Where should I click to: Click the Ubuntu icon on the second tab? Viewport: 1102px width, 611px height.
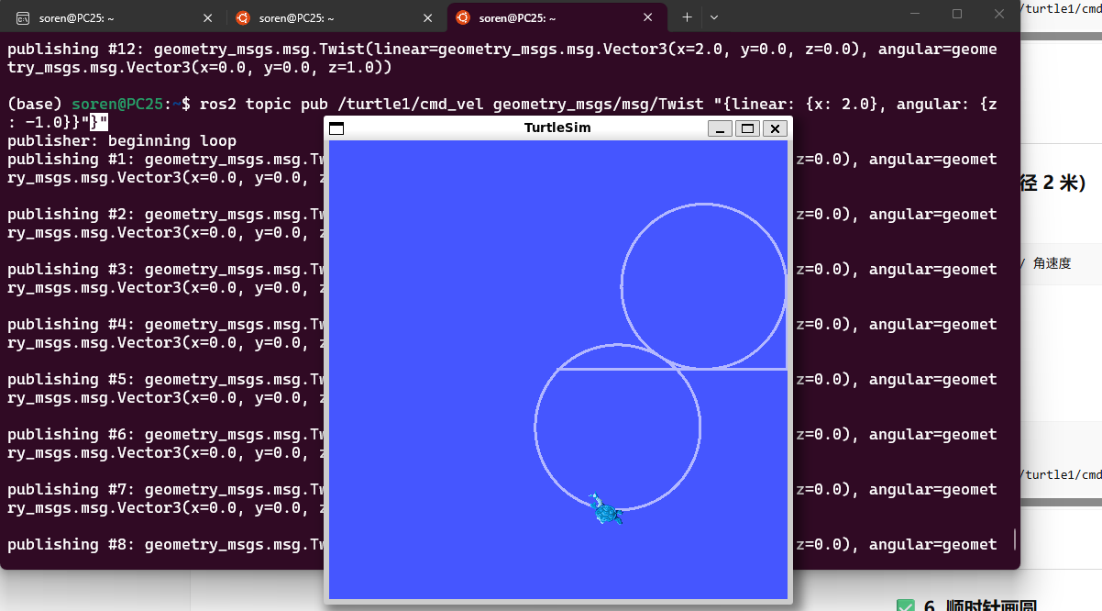coord(243,17)
